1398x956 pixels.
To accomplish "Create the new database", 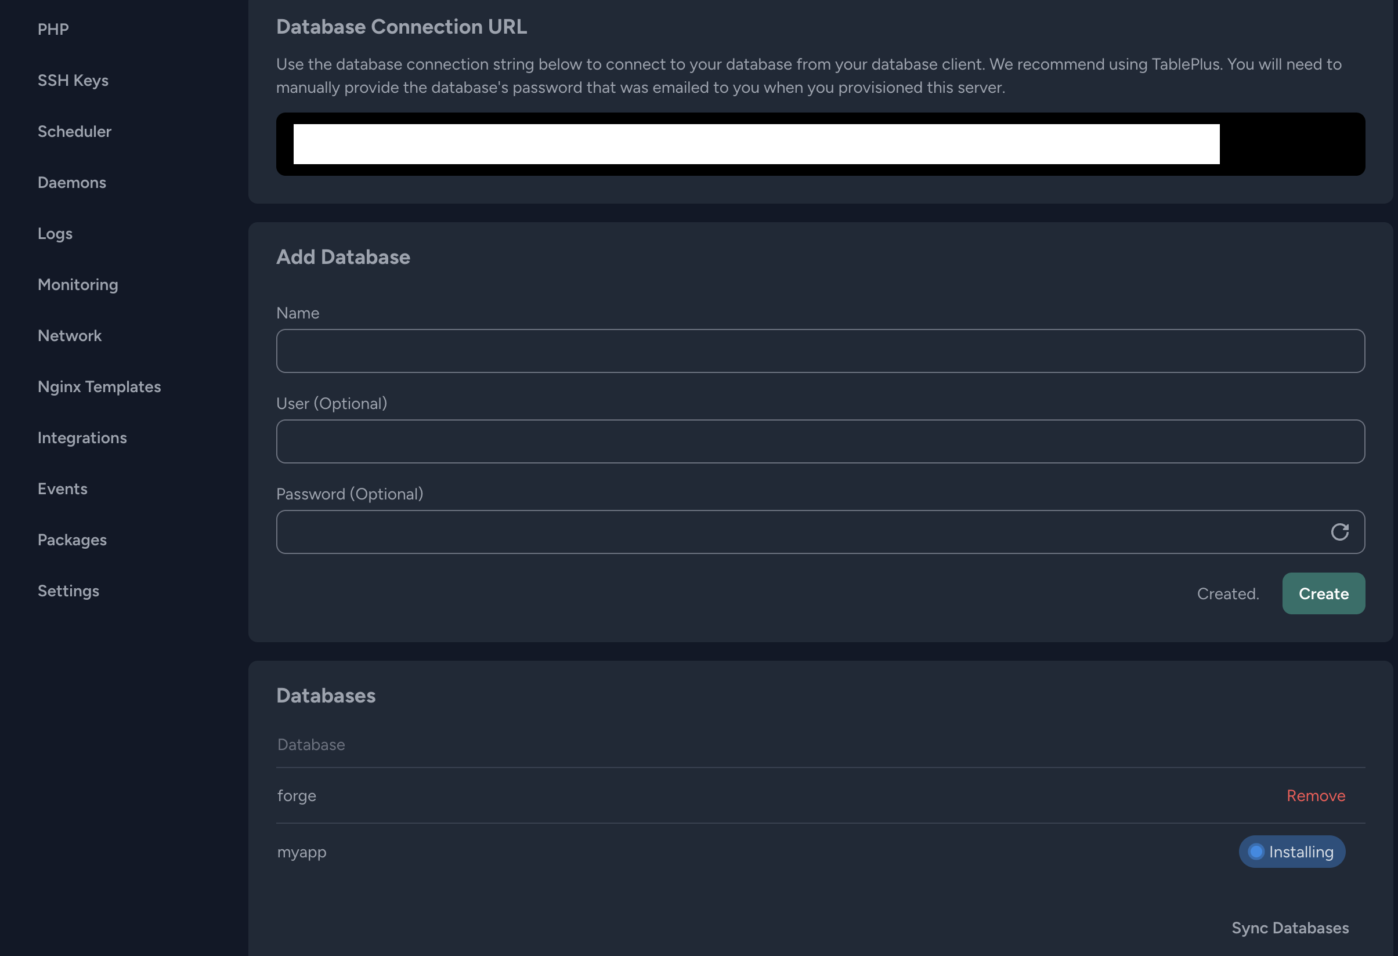I will pos(1323,593).
